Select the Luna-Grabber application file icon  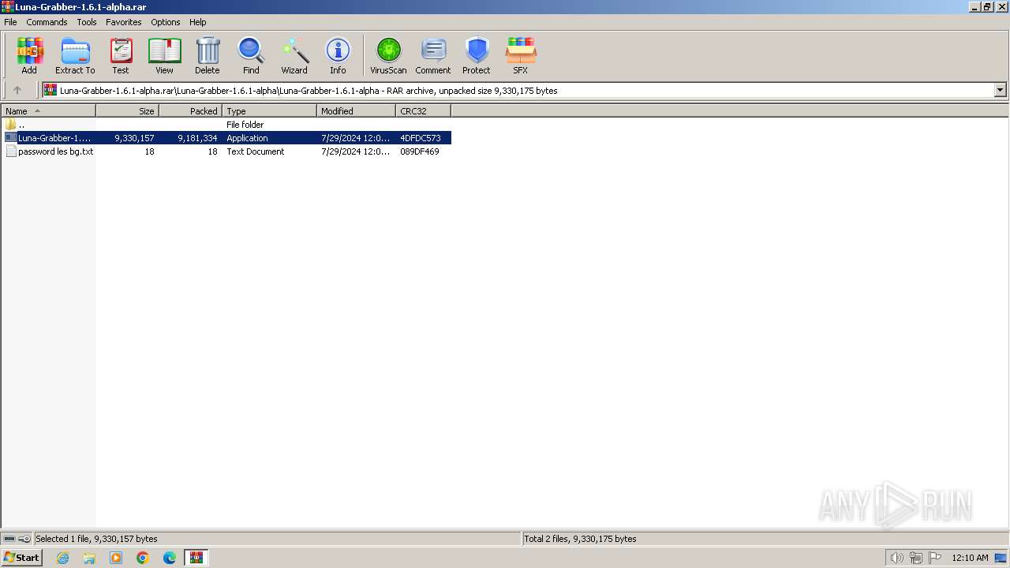pos(11,137)
